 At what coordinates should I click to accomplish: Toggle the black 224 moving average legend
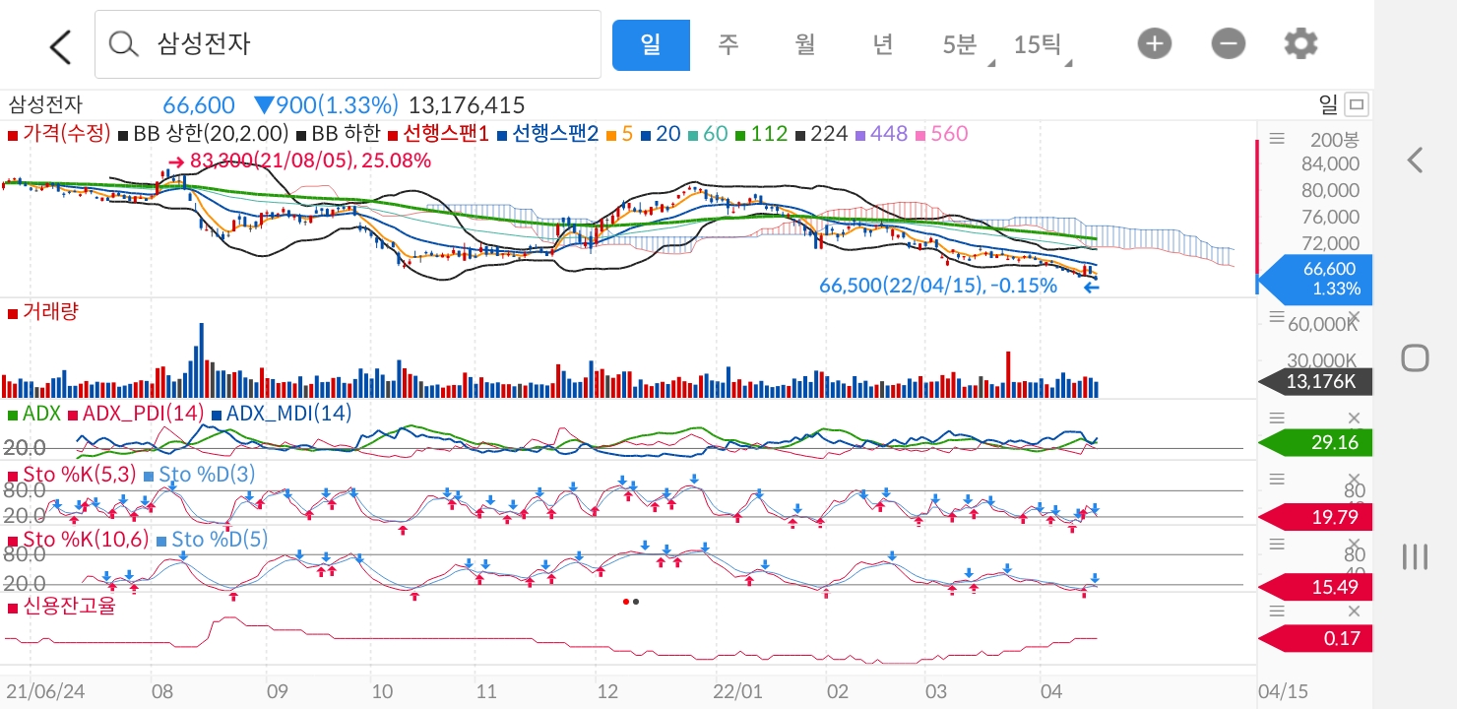(x=822, y=133)
